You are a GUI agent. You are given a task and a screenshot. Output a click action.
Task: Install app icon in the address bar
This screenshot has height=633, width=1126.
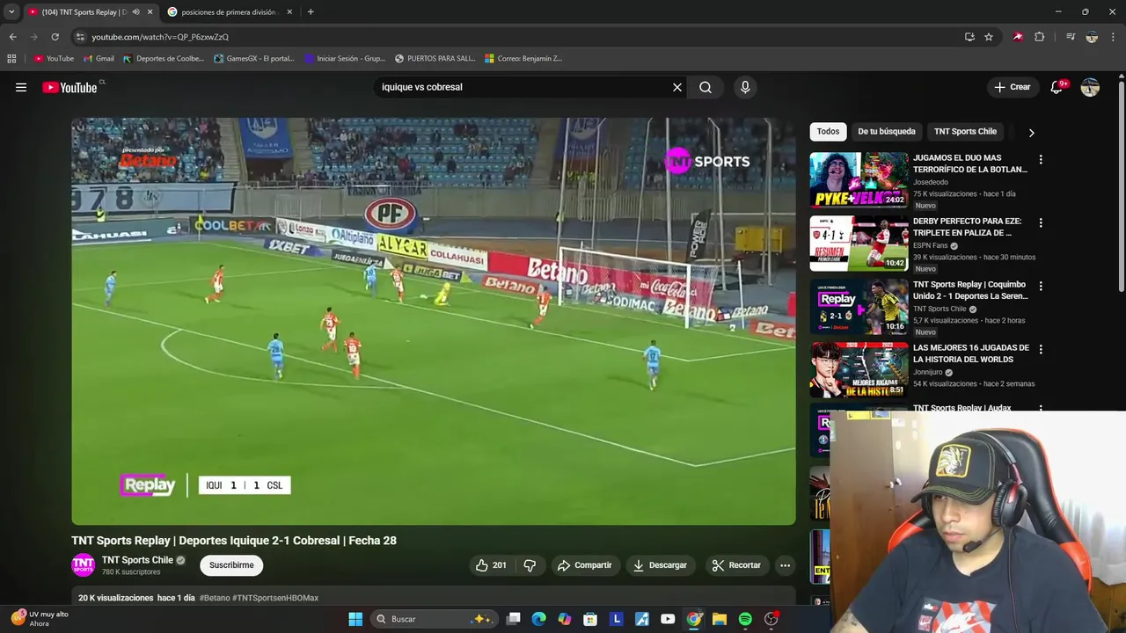(x=969, y=37)
